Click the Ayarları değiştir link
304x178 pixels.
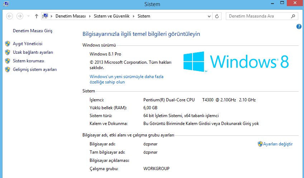278,144
